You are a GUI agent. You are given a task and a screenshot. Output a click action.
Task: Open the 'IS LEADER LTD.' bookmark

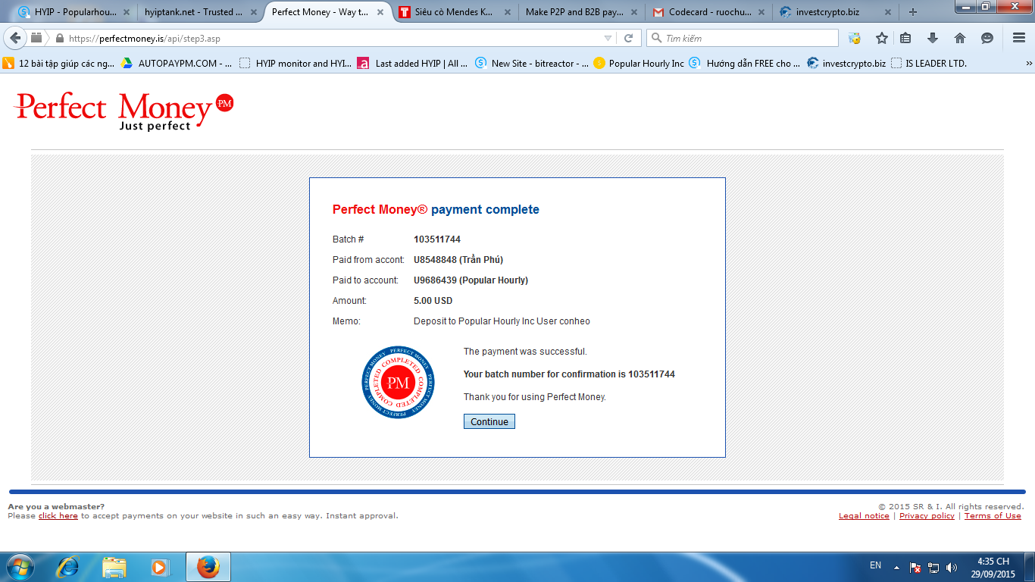tap(929, 64)
